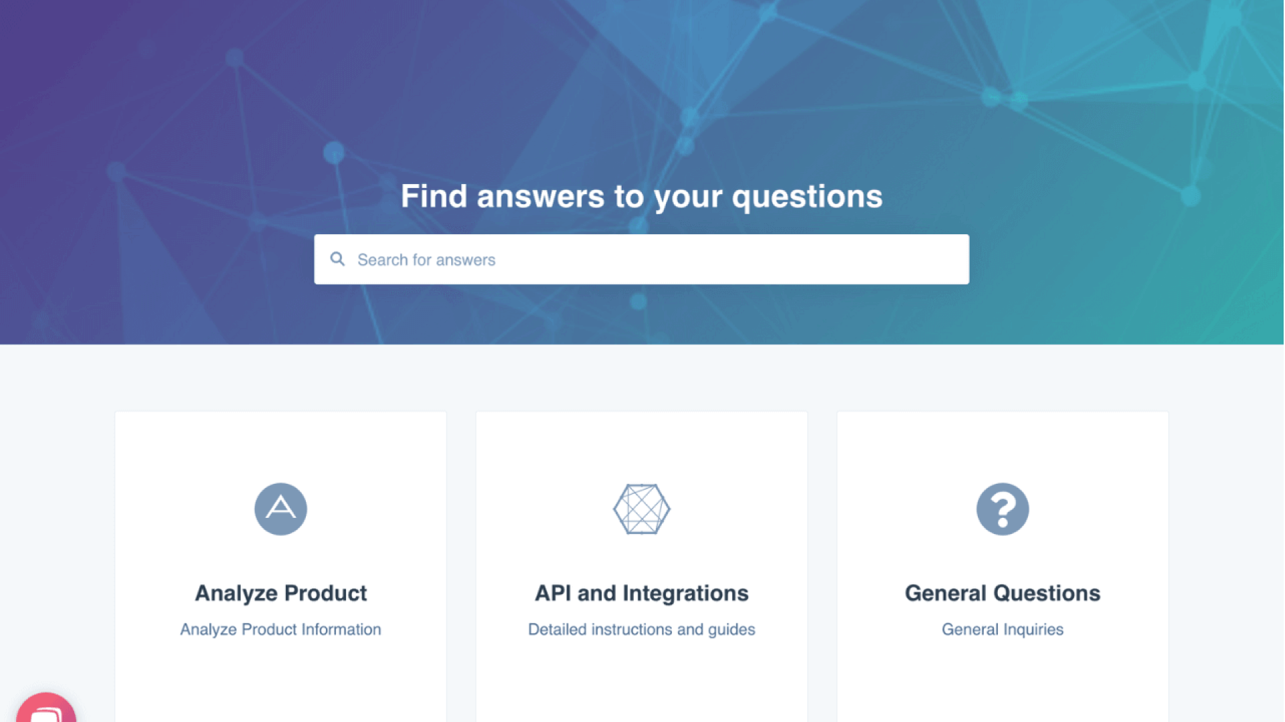Image resolution: width=1285 pixels, height=722 pixels.
Task: Click the Find answers to your questions heading
Action: pos(642,196)
